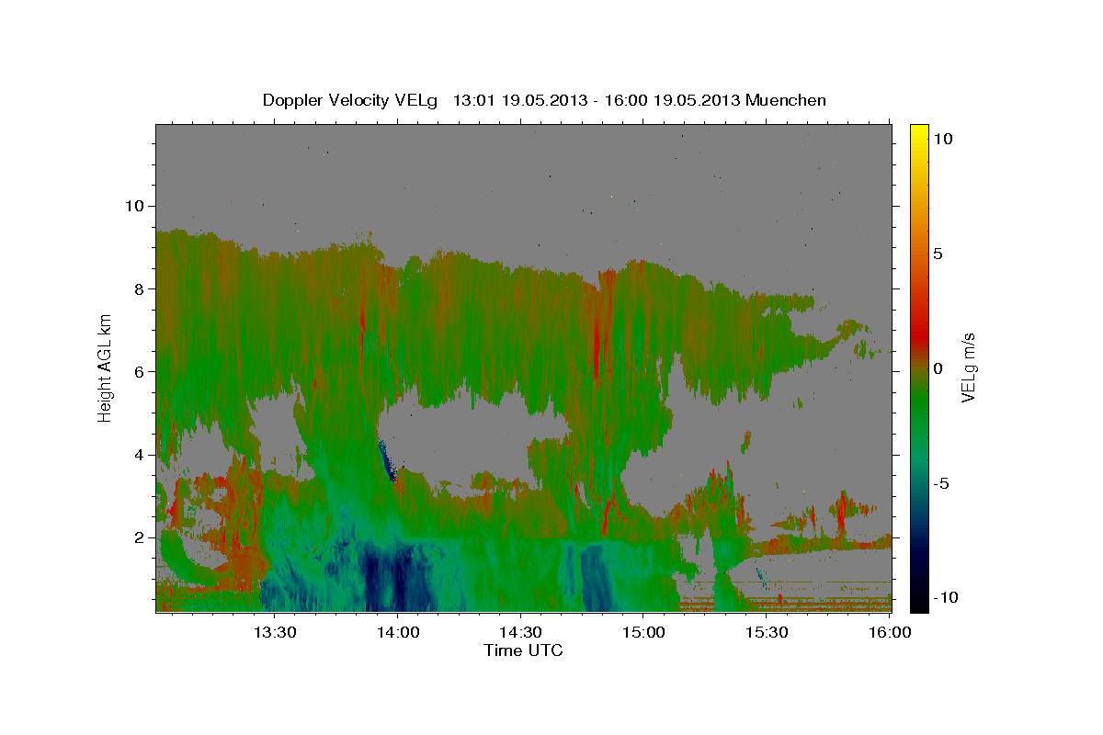The width and height of the screenshot is (1103, 735).
Task: Click the colorbar value -5 label
Action: click(x=941, y=482)
